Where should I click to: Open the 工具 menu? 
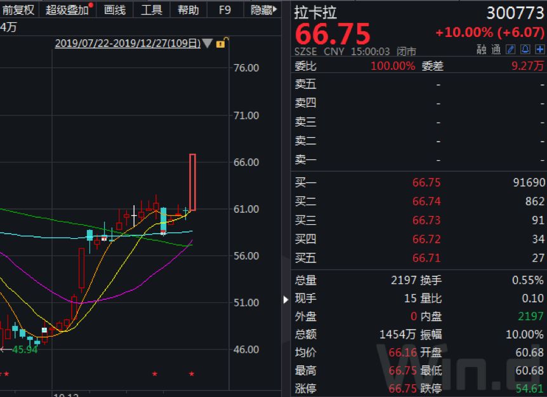coord(151,10)
